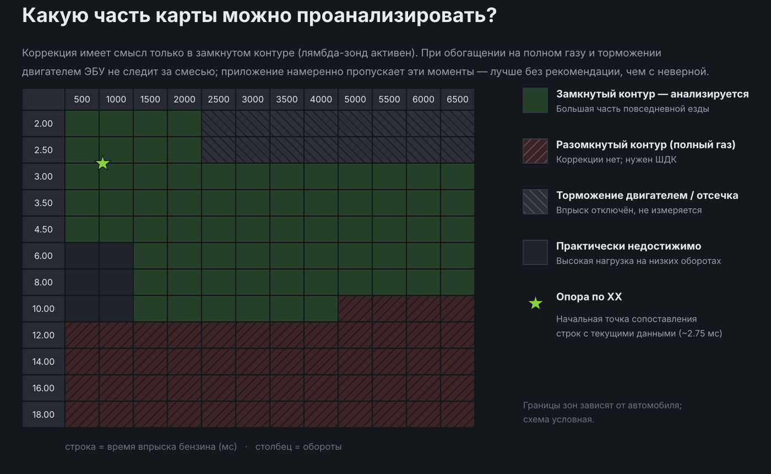
Task: Click the Опора по ХХ legend title
Action: [x=589, y=297]
